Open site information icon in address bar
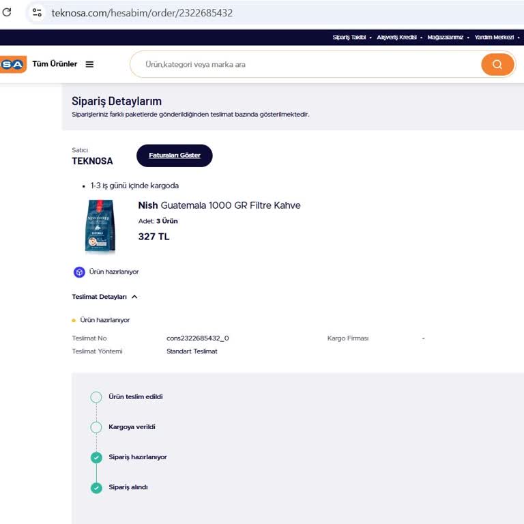This screenshot has width=524, height=524. 37,12
